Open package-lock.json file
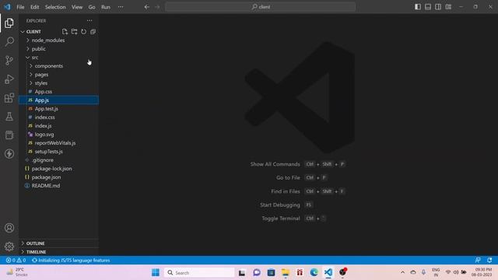This screenshot has height=280, width=498. [59, 169]
